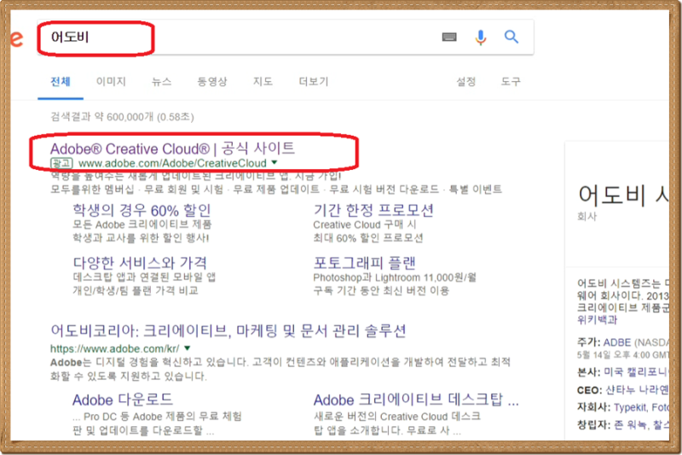Click the 특별 이벤트 ad text
The height and width of the screenshot is (455, 682).
coord(476,190)
